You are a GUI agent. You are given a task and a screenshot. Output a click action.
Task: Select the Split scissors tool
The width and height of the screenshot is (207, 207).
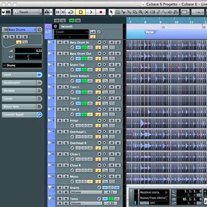pos(123,12)
